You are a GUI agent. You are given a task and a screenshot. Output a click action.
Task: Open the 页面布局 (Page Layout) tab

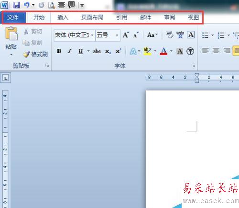coord(92,17)
